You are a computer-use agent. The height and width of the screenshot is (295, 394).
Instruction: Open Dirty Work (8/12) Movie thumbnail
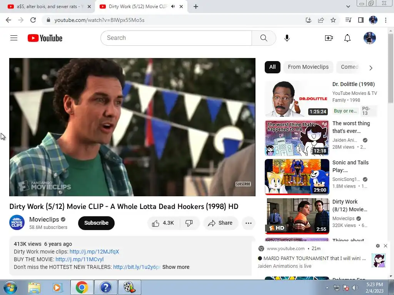pos(297,216)
